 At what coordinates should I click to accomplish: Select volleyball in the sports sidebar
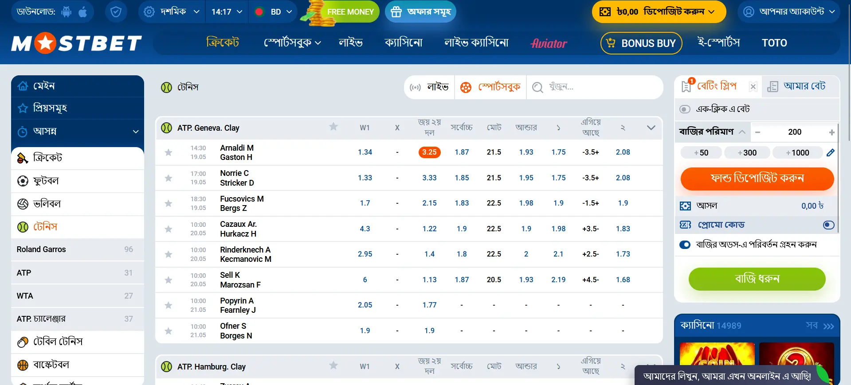78,204
